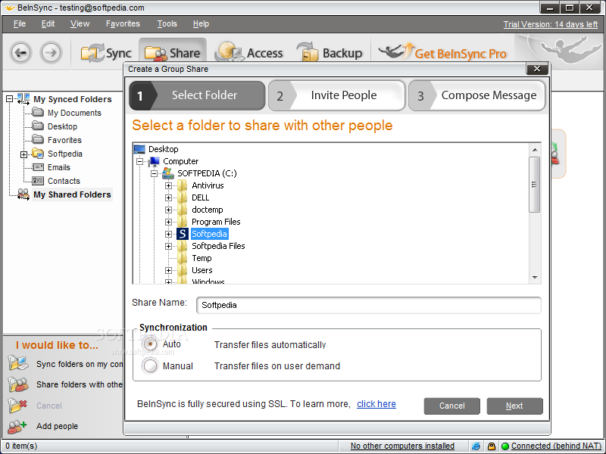The image size is (606, 454).
Task: Open the Favorites menu
Action: 123,24
